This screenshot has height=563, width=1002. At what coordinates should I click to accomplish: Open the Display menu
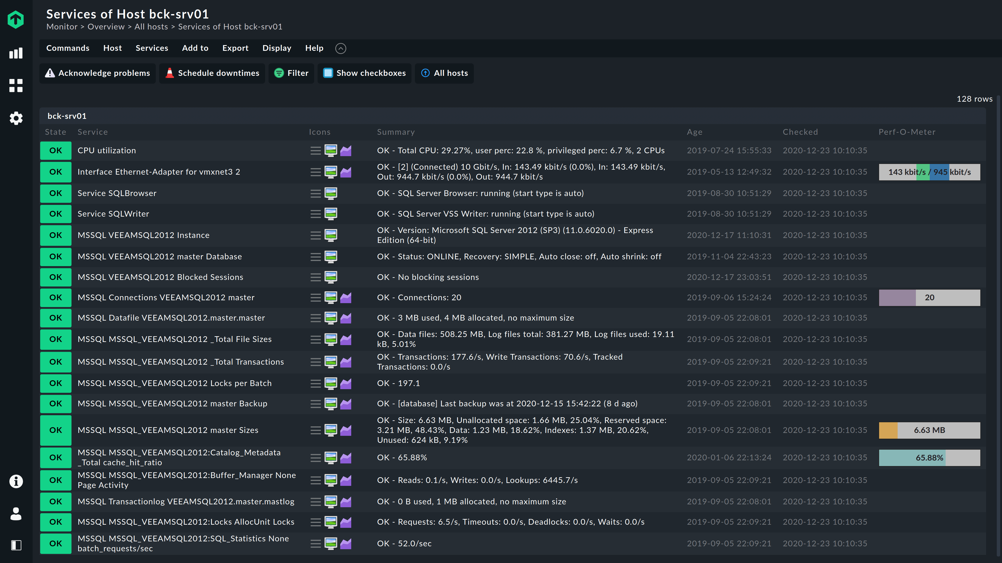[277, 48]
